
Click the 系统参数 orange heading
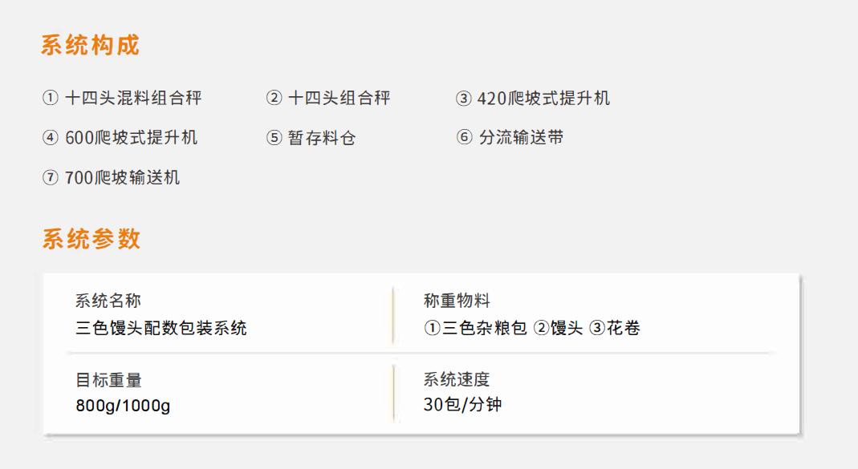click(91, 239)
